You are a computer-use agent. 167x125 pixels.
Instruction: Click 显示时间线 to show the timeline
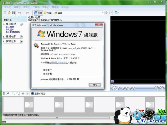(38, 94)
